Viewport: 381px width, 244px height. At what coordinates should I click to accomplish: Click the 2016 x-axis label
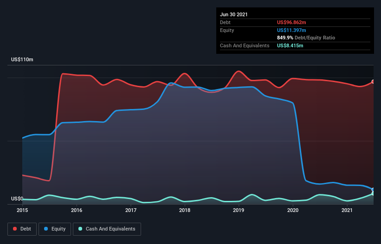[77, 210]
